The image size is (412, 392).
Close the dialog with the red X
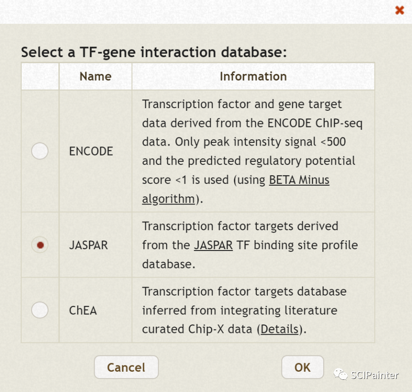click(399, 10)
